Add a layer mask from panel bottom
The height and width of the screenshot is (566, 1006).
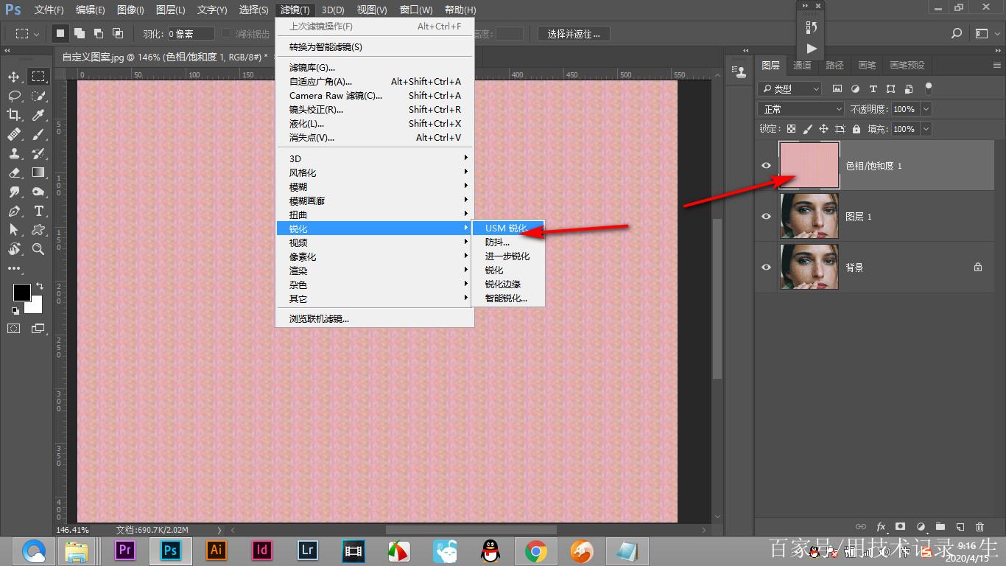(900, 527)
